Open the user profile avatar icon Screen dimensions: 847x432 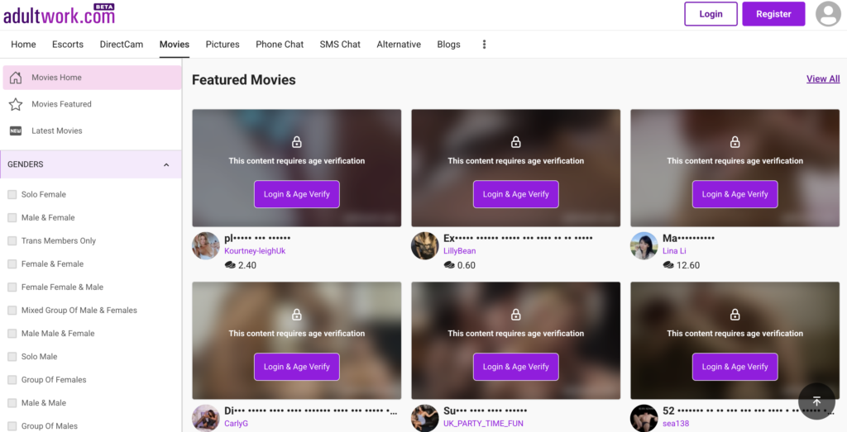(828, 14)
